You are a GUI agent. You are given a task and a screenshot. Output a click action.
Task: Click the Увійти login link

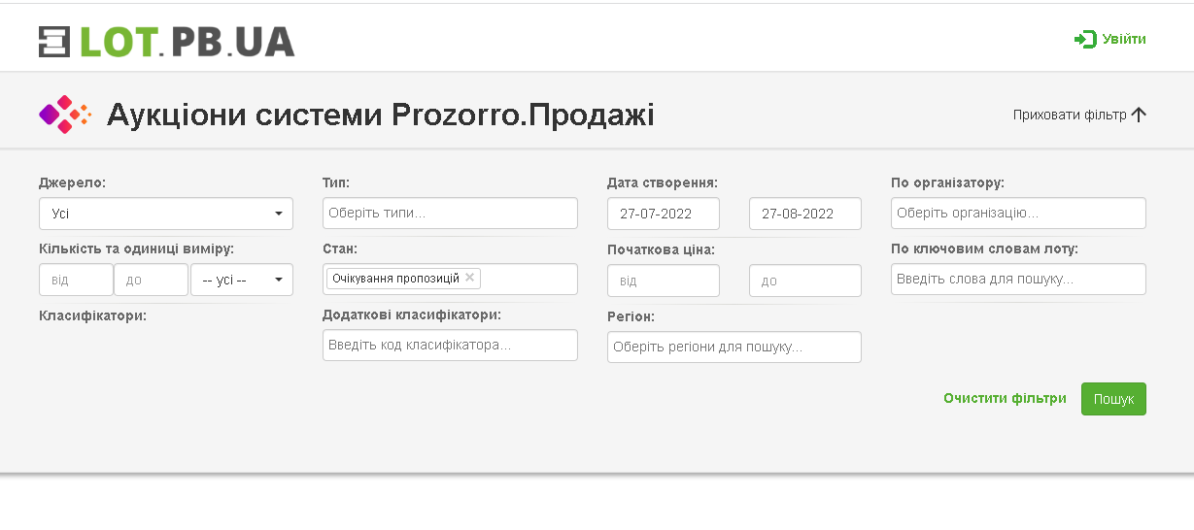(x=1123, y=39)
